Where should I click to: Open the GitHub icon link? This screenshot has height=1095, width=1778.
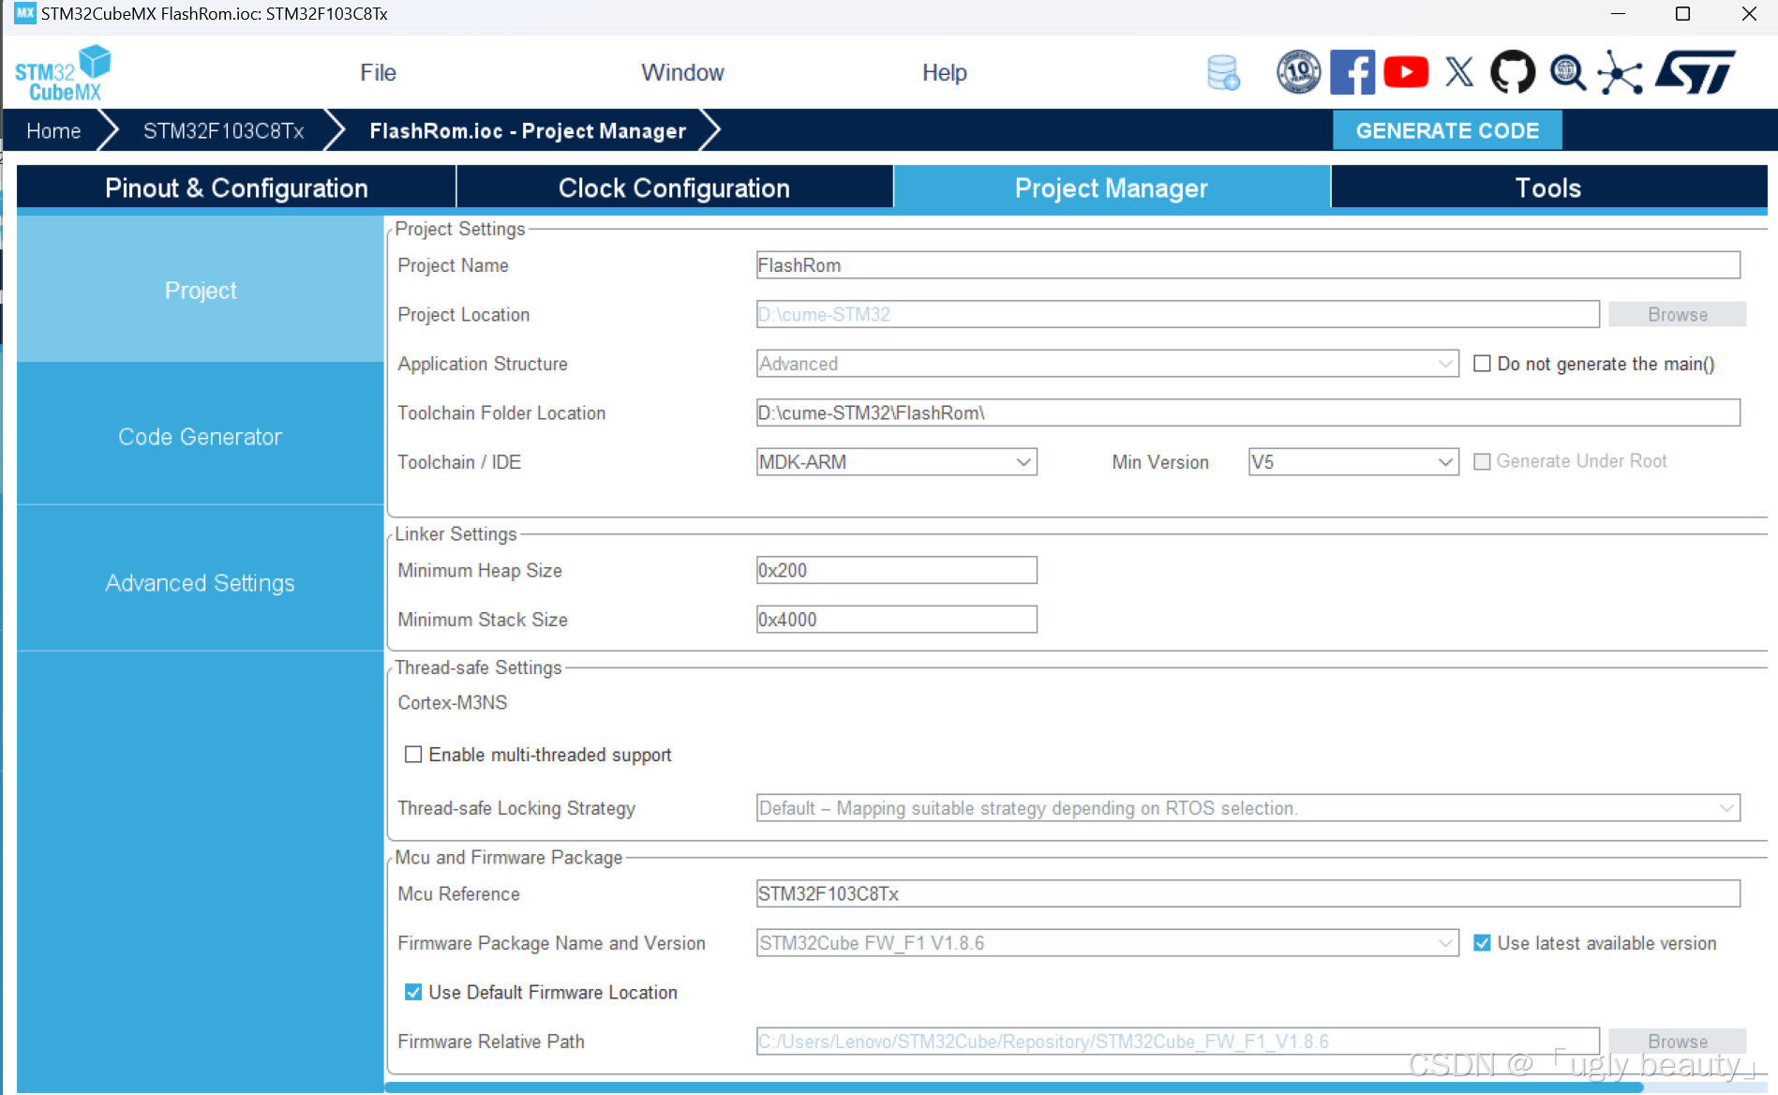point(1513,72)
